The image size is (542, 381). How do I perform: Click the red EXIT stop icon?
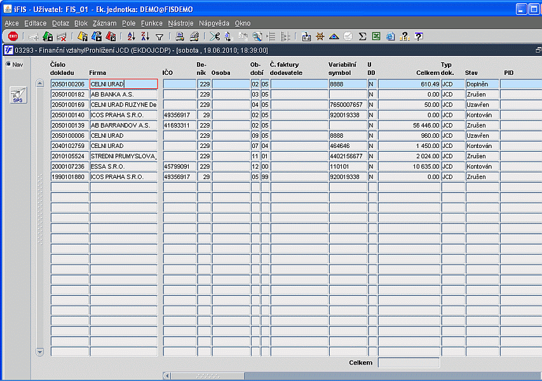13,36
